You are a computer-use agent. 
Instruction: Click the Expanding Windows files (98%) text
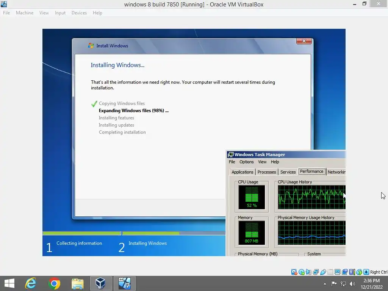point(134,111)
